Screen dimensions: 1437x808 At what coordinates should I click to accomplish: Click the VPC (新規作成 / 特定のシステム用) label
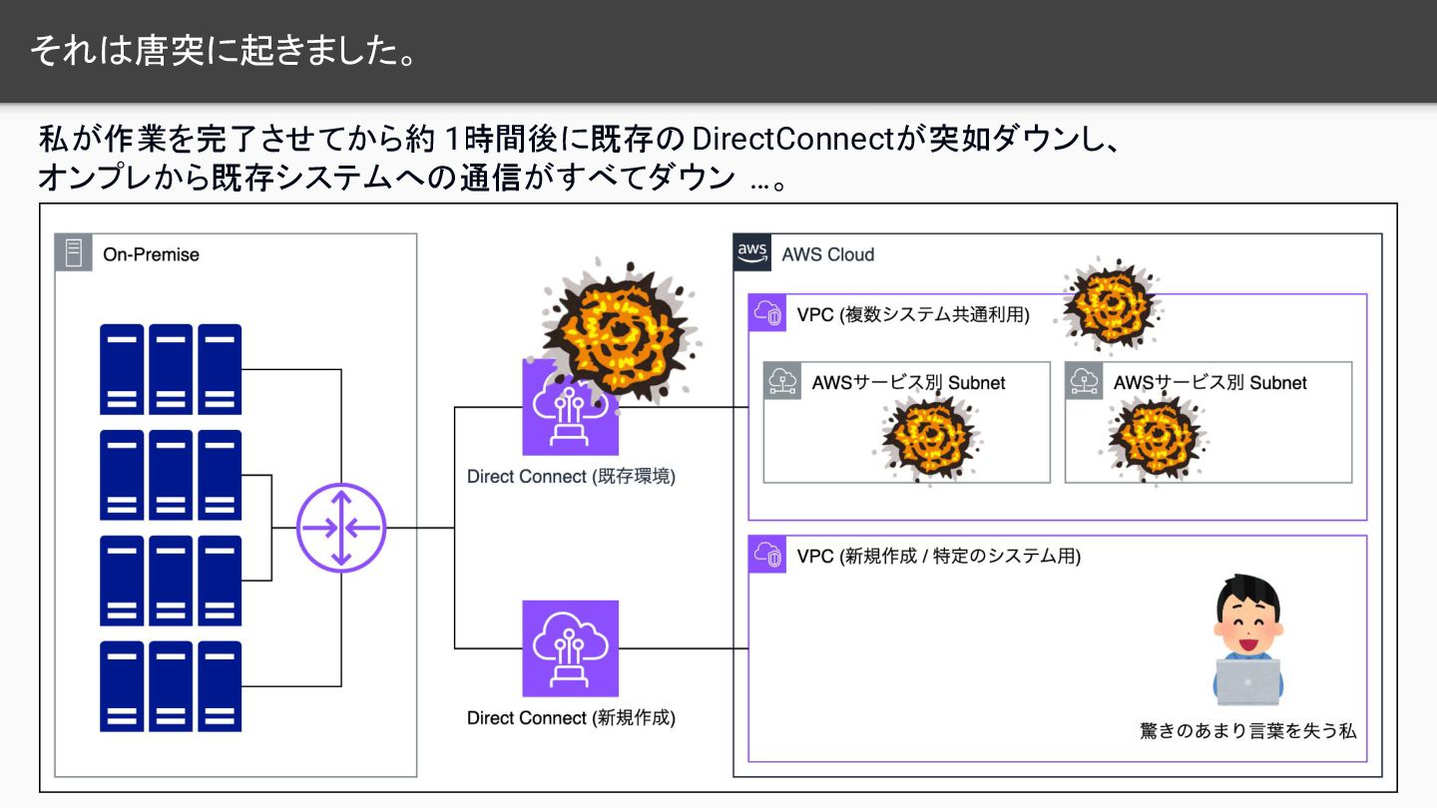[938, 557]
